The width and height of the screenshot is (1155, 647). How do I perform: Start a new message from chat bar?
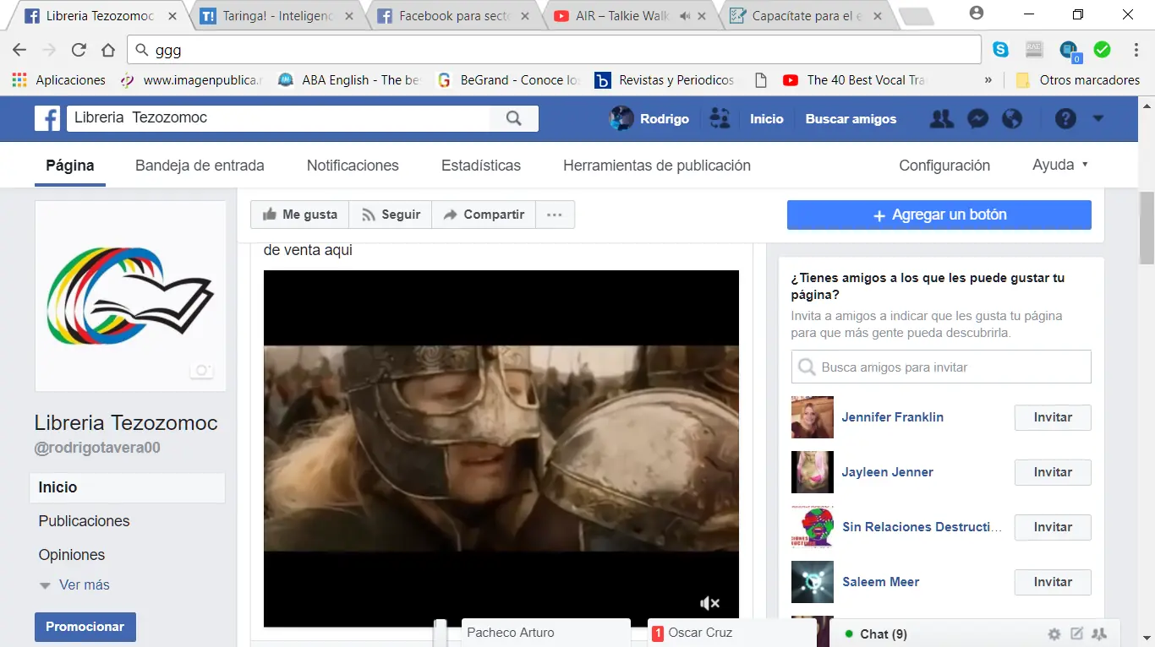point(1077,634)
